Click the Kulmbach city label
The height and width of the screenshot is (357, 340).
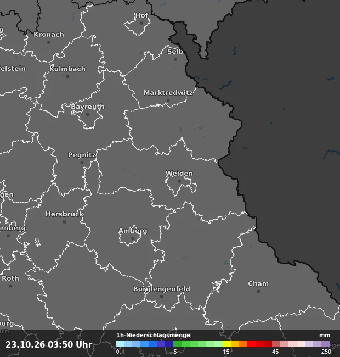[67, 69]
